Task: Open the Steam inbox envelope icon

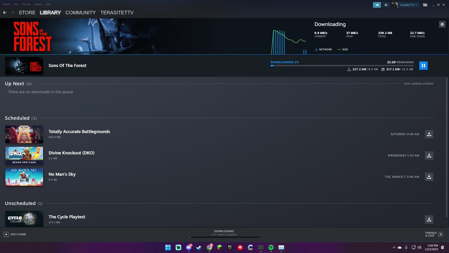Action: pyautogui.click(x=386, y=5)
